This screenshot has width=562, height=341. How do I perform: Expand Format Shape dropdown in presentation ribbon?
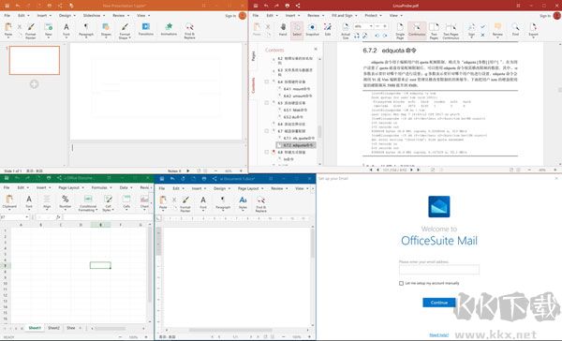[x=129, y=37]
